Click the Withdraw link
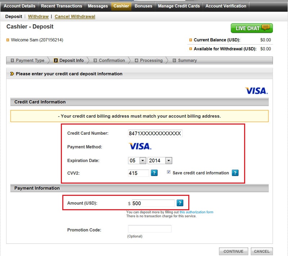This screenshot has width=288, height=256. point(38,17)
